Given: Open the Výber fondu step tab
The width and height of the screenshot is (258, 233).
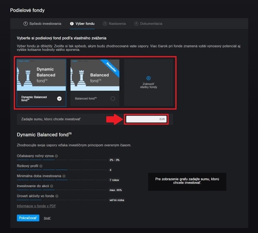Looking at the screenshot, I should point(82,24).
